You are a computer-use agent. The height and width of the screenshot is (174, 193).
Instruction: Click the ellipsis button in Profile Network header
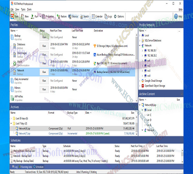(x=179, y=31)
